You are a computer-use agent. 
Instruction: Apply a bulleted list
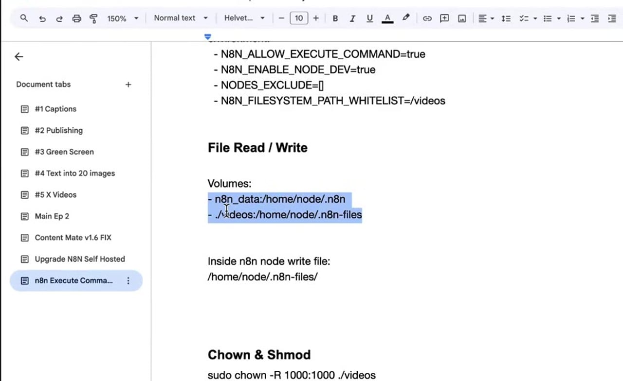(x=548, y=18)
